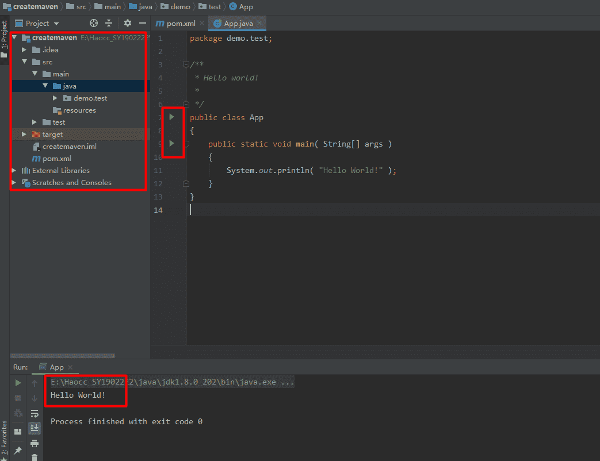
Task: Click main in the navigation breadcrumb
Action: coord(108,6)
